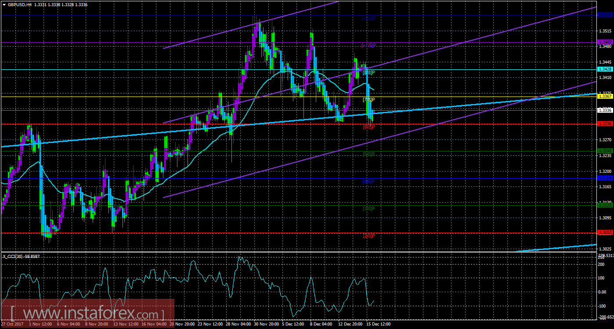Click the 1.3062 red price level tag
The height and width of the screenshot is (329, 614).
[x=605, y=232]
